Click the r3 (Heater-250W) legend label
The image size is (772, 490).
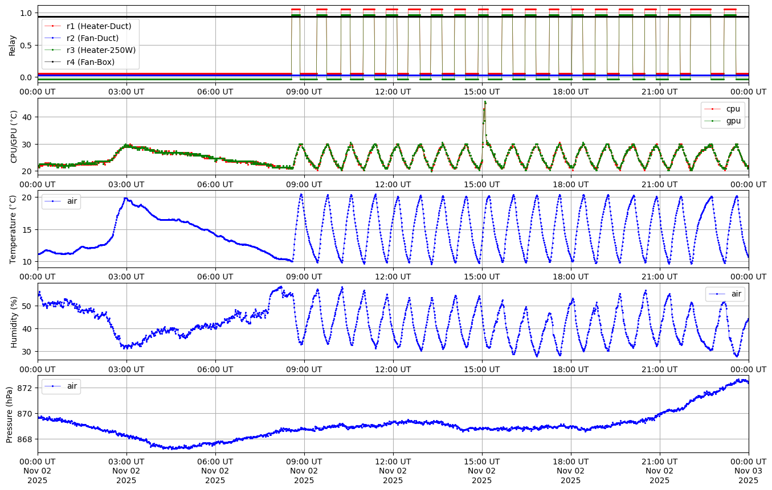(x=101, y=50)
